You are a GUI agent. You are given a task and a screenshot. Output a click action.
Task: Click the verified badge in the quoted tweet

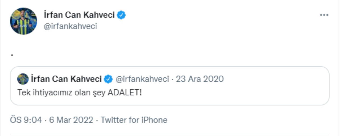click(x=108, y=79)
